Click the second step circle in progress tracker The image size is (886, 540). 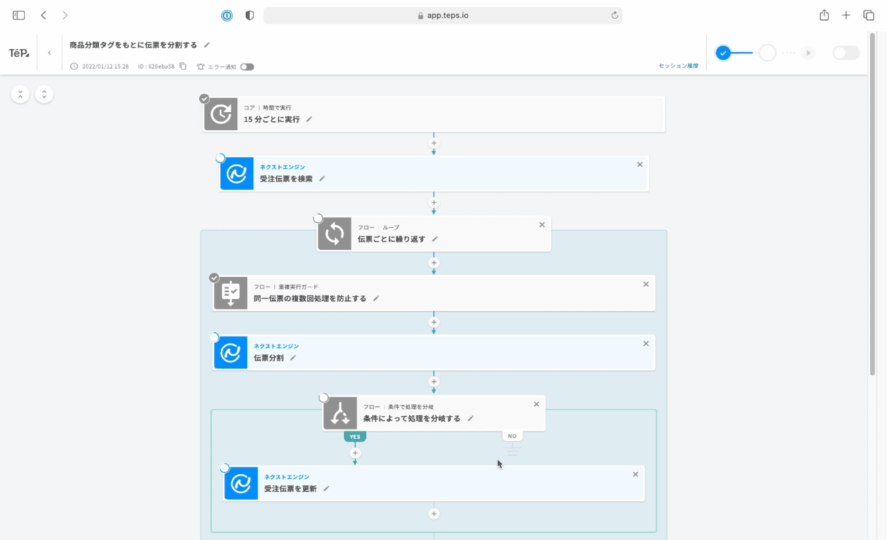(x=767, y=53)
